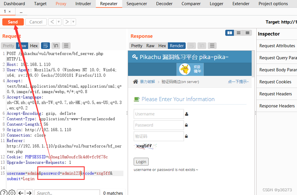297x195 pixels.
Task: Click the response render scrollbar
Action: click(253, 64)
